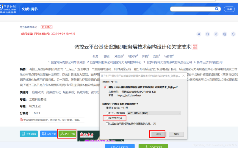Click the green PDF下载 button beside CAJ下载

click(x=67, y=134)
